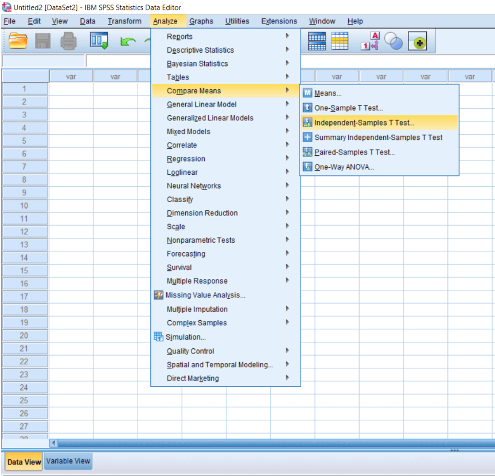Select the Multiple Imputation menu entry
The image size is (495, 476).
point(225,309)
